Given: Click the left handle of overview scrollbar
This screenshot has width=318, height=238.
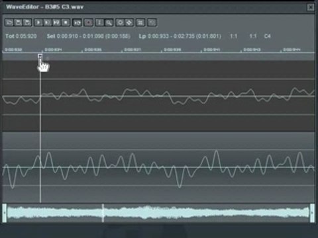Looking at the screenshot, I should click(5, 213).
